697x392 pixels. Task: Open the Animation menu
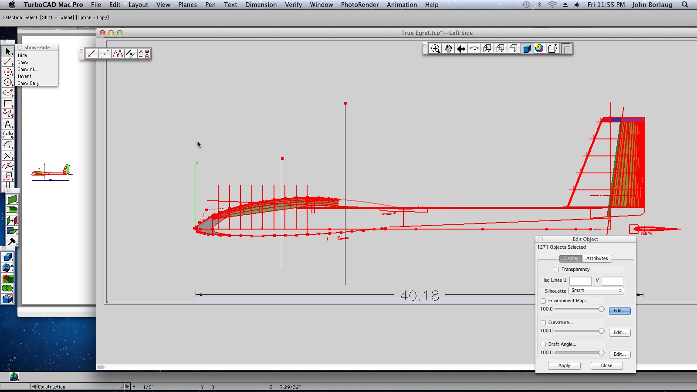[x=402, y=5]
